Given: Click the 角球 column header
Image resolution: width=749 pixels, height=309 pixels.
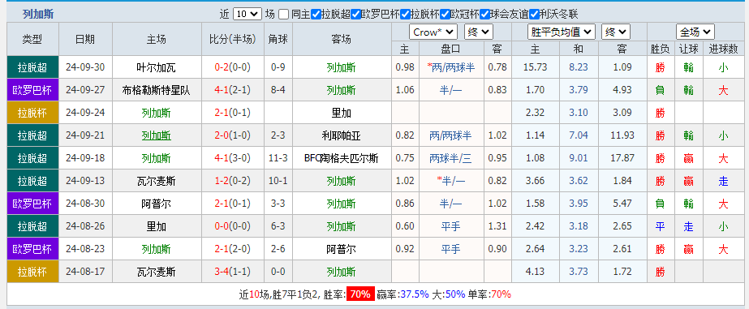Looking at the screenshot, I should point(278,40).
